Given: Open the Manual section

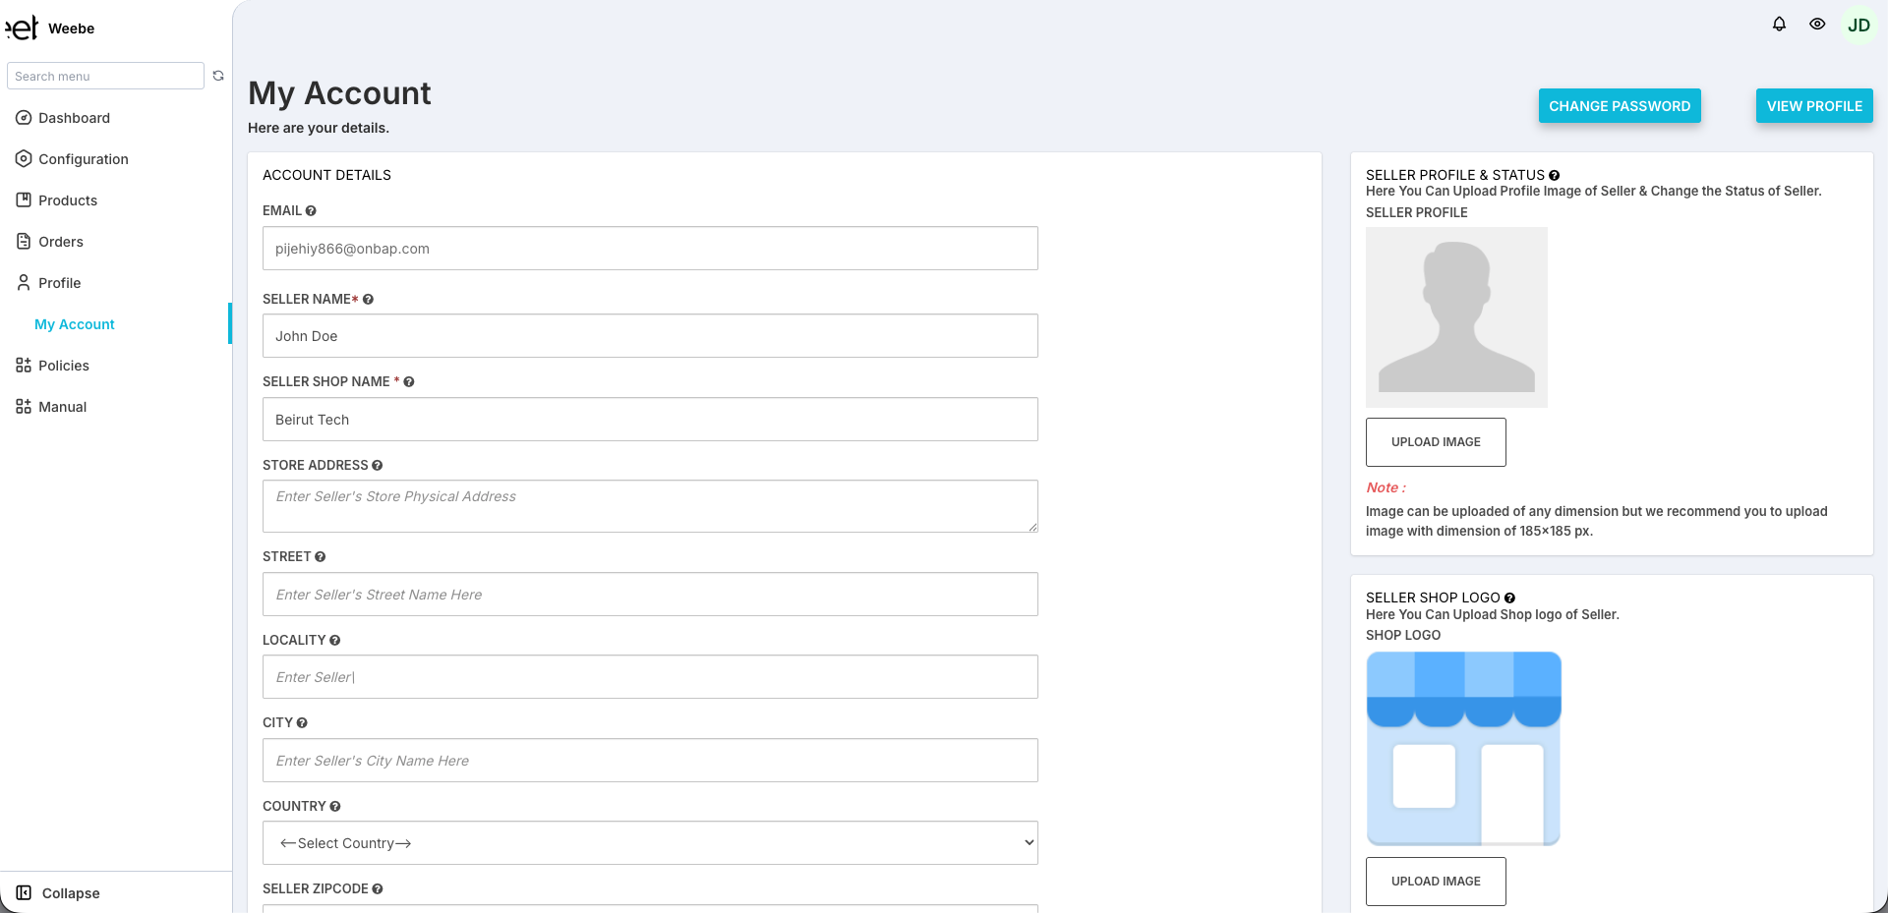Looking at the screenshot, I should click(x=61, y=406).
